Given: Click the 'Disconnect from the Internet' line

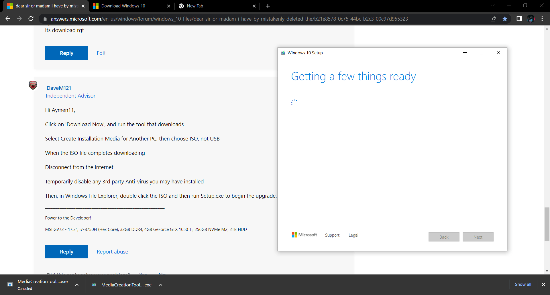Looking at the screenshot, I should pyautogui.click(x=79, y=167).
